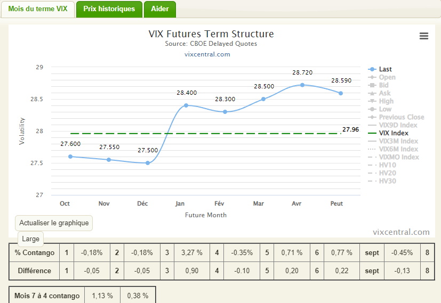Click the Actualiser le graphique button
The height and width of the screenshot is (303, 441).
54,223
